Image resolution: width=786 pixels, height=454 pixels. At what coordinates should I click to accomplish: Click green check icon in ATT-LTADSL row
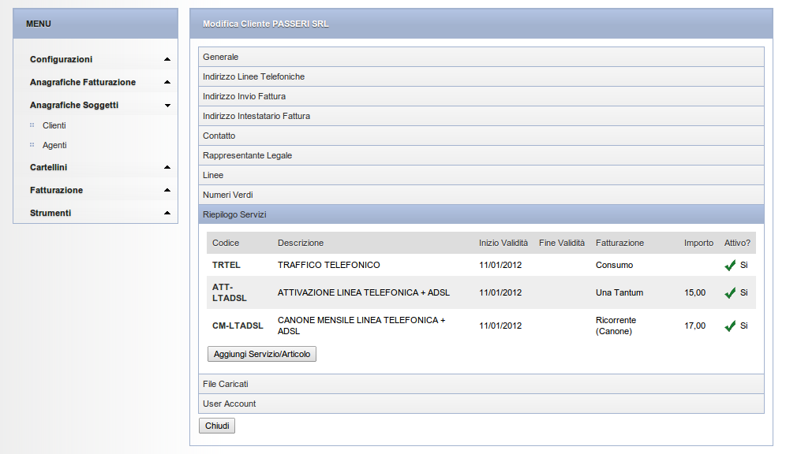(x=730, y=293)
